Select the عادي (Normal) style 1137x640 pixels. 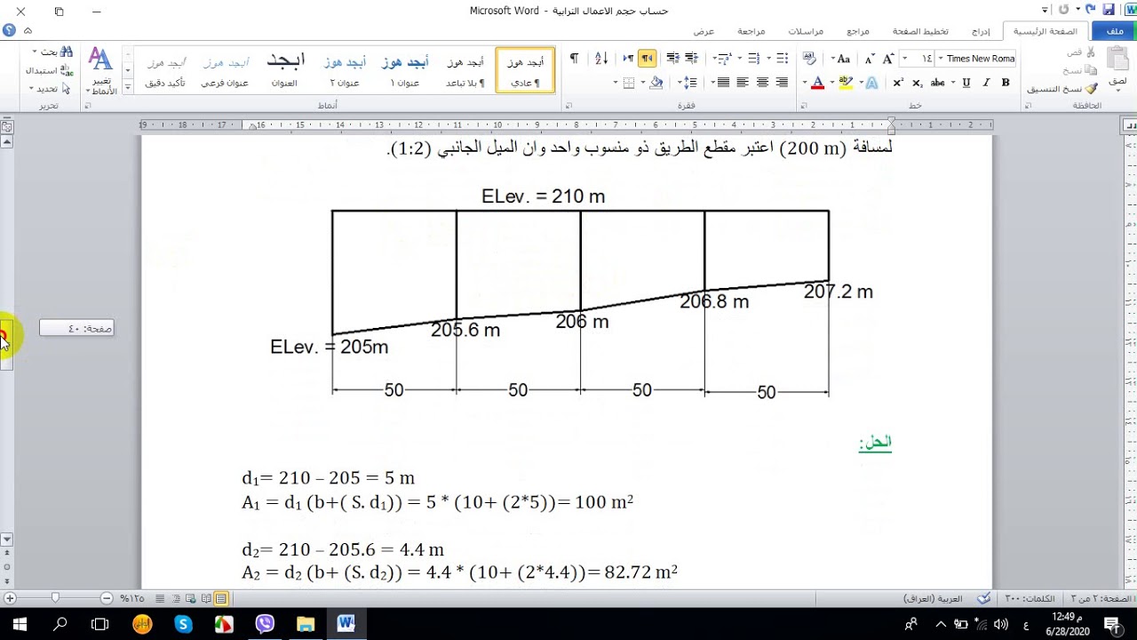pyautogui.click(x=524, y=71)
